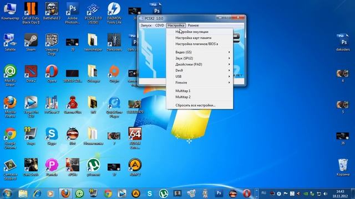
Task: Select the Steam desktop icon
Action: click(31, 43)
